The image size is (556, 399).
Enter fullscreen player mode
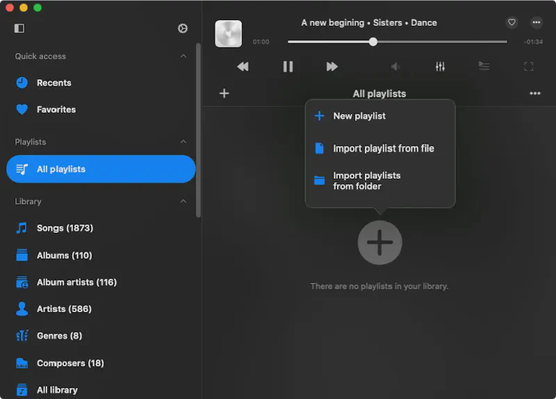coord(528,67)
